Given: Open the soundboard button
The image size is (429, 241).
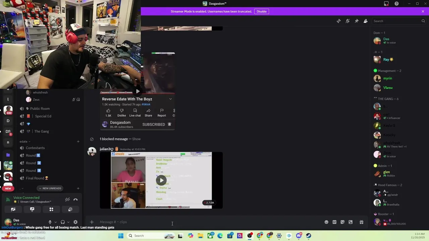Looking at the screenshot, I should (70, 209).
